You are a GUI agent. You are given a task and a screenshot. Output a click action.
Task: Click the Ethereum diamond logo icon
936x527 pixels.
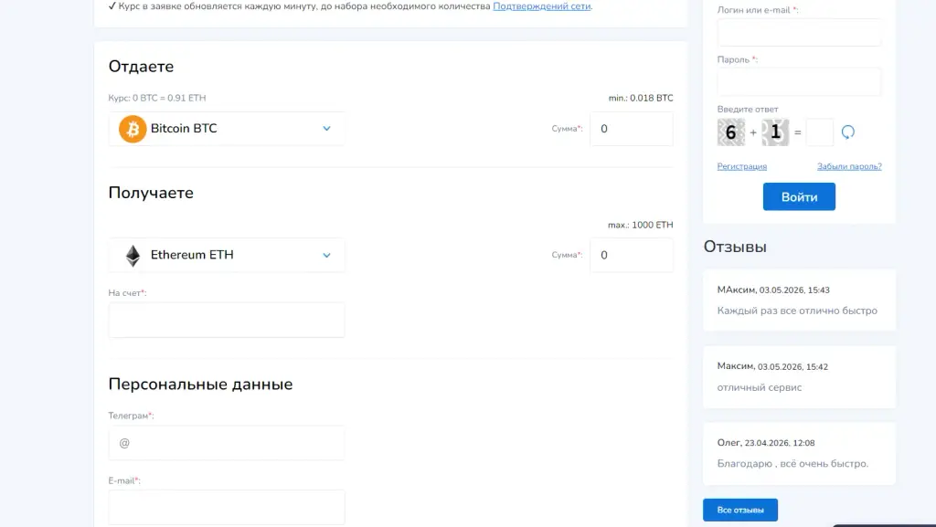[133, 255]
